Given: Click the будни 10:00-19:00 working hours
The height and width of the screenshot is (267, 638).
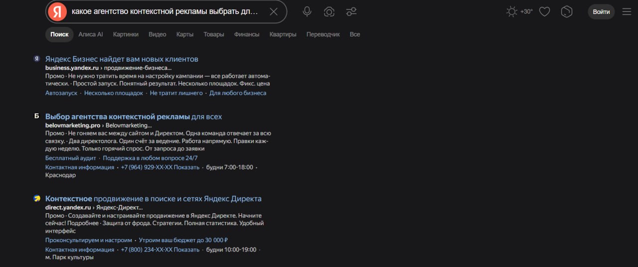Looking at the screenshot, I should [231, 250].
